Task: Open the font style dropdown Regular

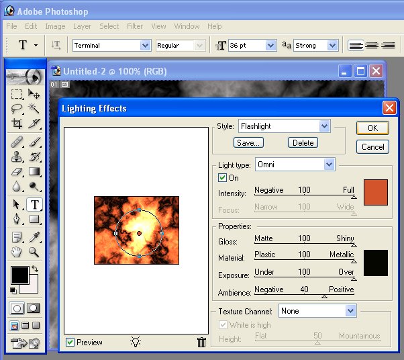Action: (x=181, y=46)
